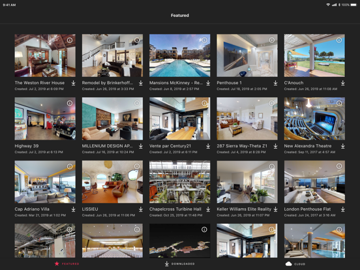Show info for Cap Adriano Villa
Viewport: 360px width, 270px height.
pyautogui.click(x=70, y=166)
